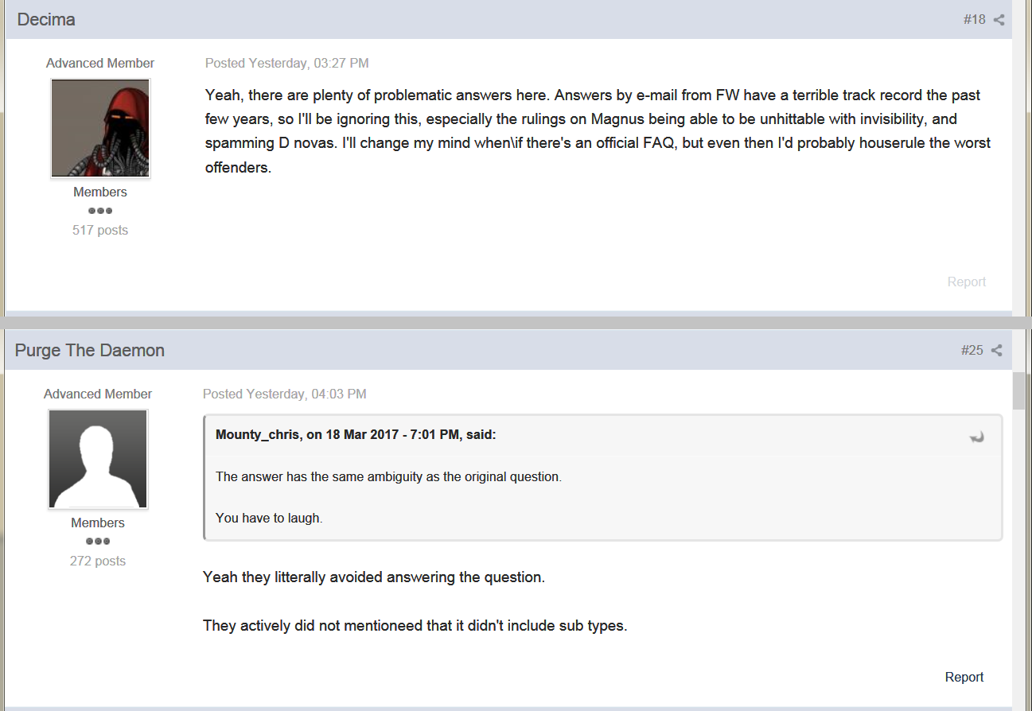Open Purge The Daemon profile from header
1032x711 pixels.
click(90, 351)
